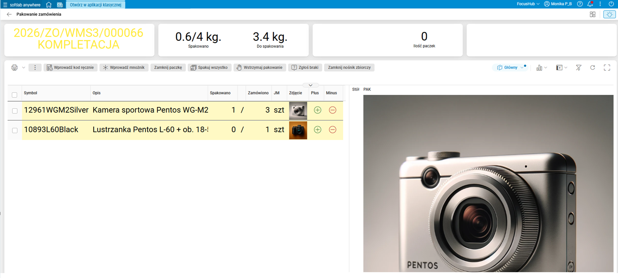Screen dimensions: 618x278
Task: Click the Spakuj wszystko button
Action: click(210, 68)
